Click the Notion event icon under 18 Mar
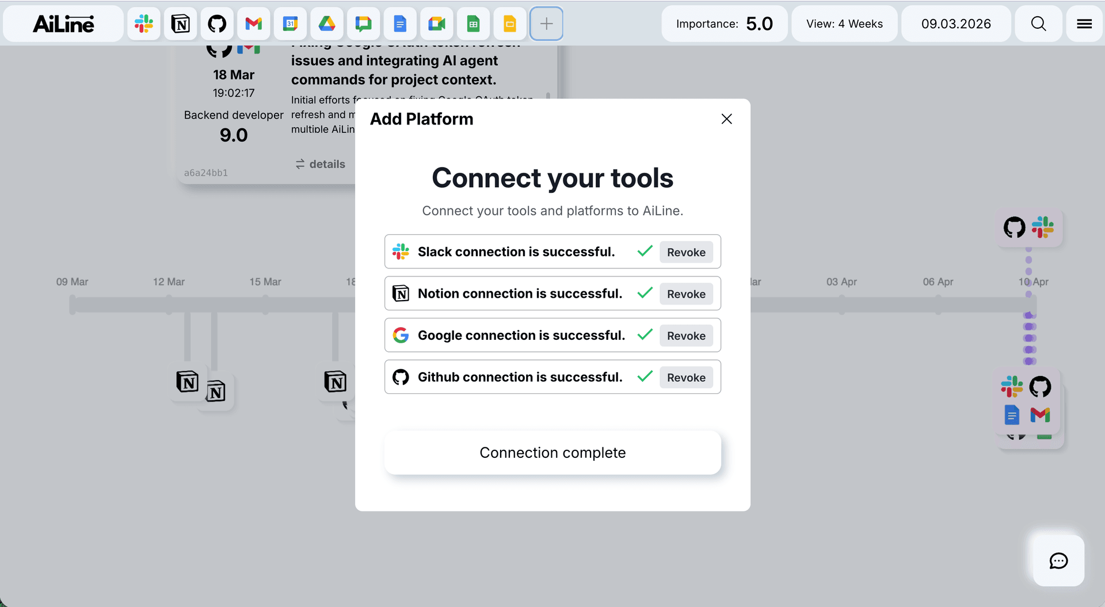This screenshot has width=1105, height=607. click(336, 382)
